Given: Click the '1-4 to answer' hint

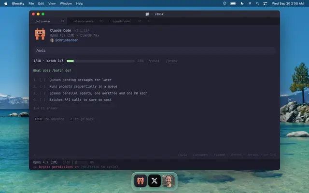Looking at the screenshot, I should click(x=45, y=108).
